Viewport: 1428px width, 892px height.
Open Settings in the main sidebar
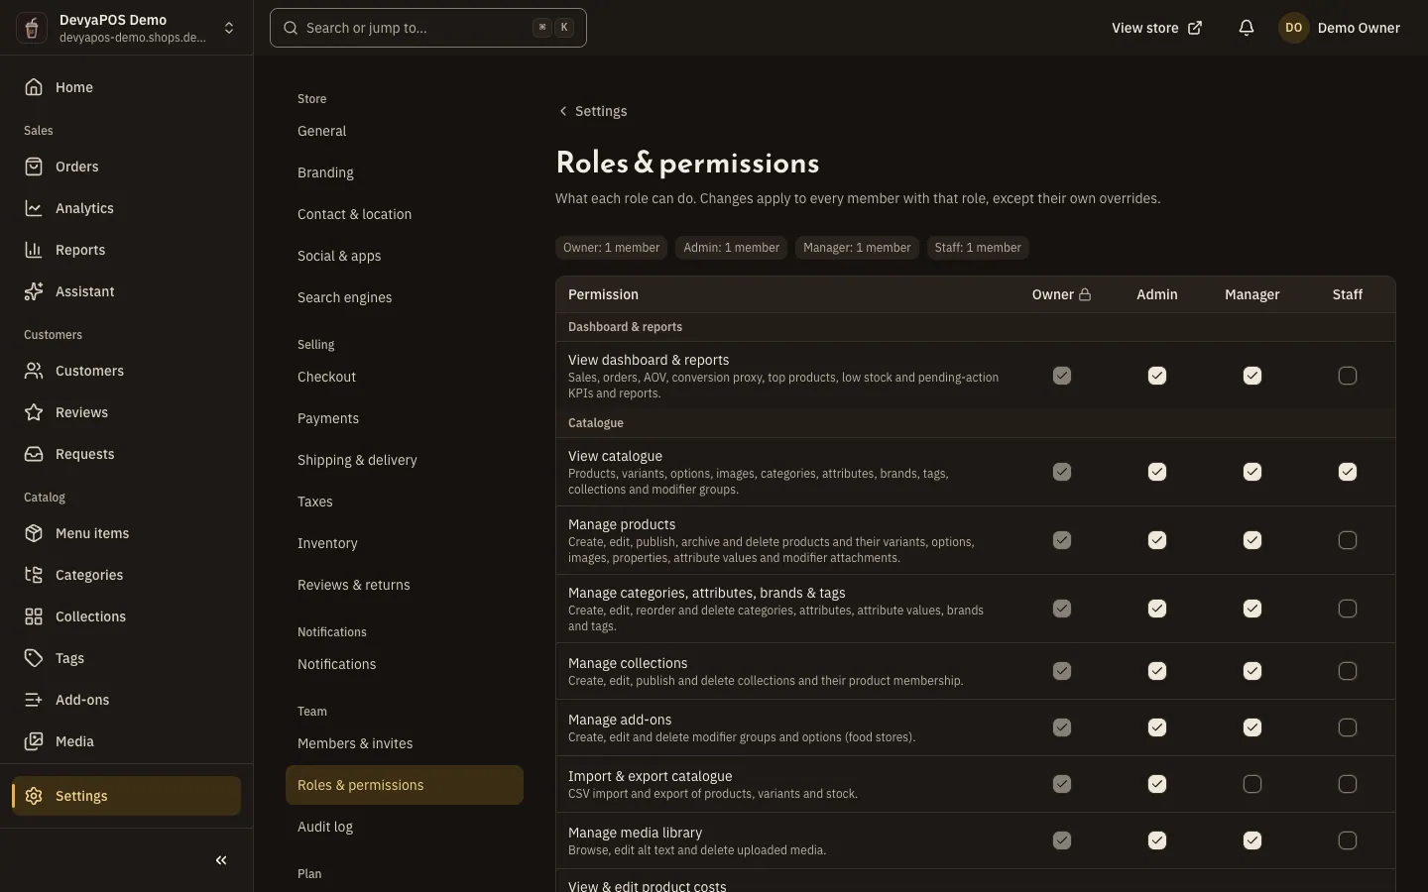(x=127, y=796)
